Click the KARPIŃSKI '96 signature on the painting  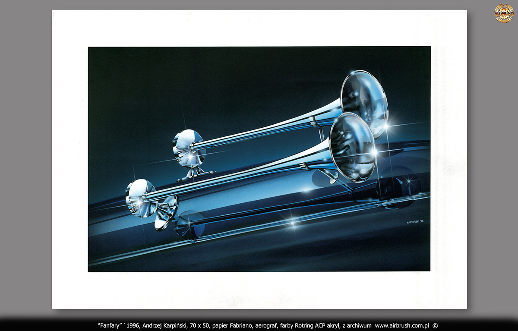tap(415, 222)
